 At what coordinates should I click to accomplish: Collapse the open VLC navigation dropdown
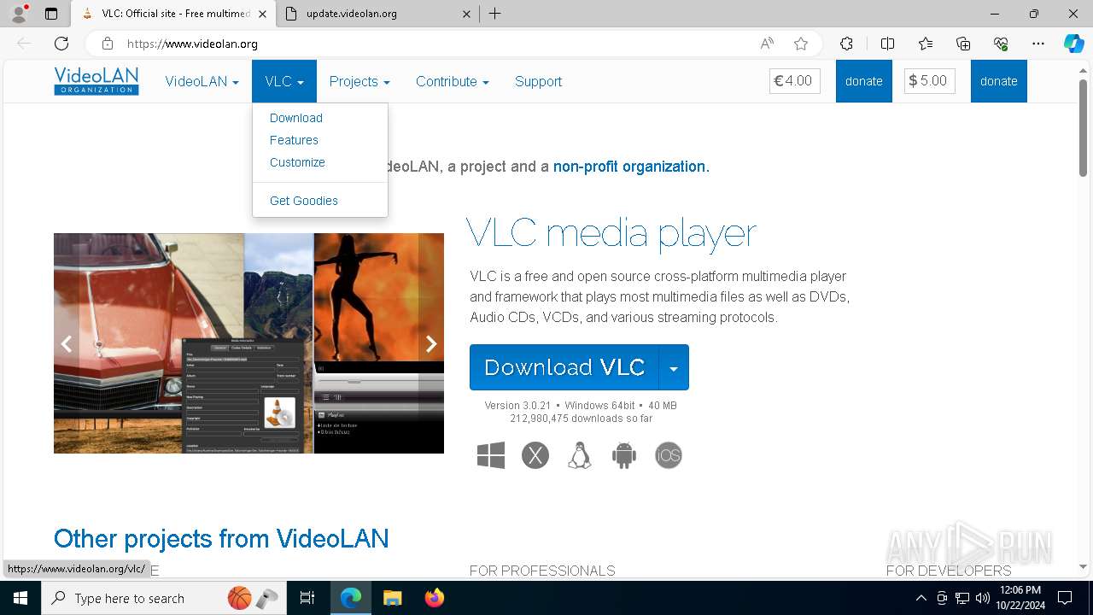[284, 81]
